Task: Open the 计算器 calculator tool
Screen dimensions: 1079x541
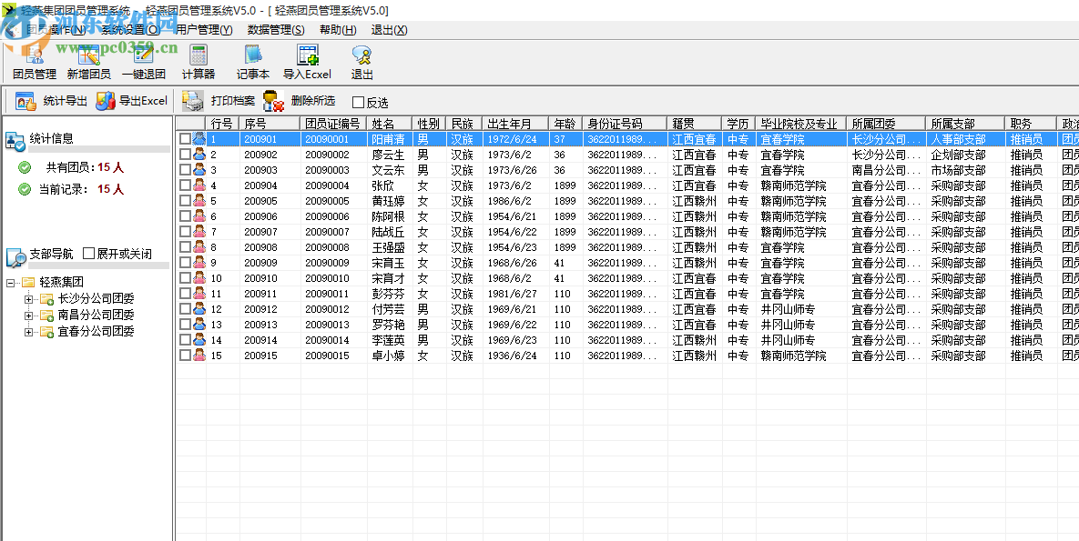Action: (198, 62)
